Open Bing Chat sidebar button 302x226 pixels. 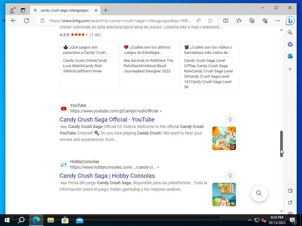pos(290,21)
